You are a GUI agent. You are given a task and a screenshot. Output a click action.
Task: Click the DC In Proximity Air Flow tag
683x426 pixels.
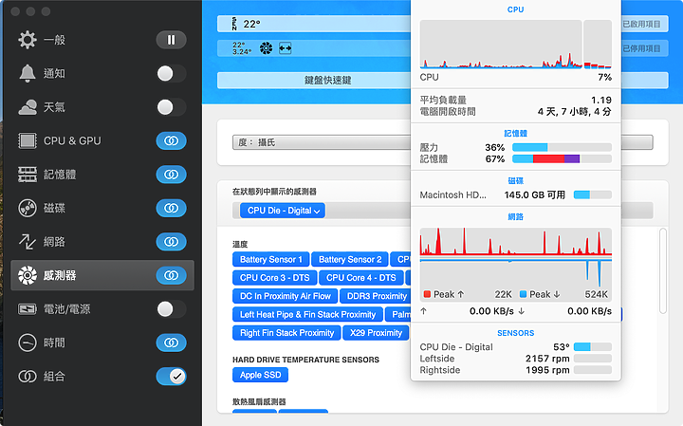[x=286, y=296]
